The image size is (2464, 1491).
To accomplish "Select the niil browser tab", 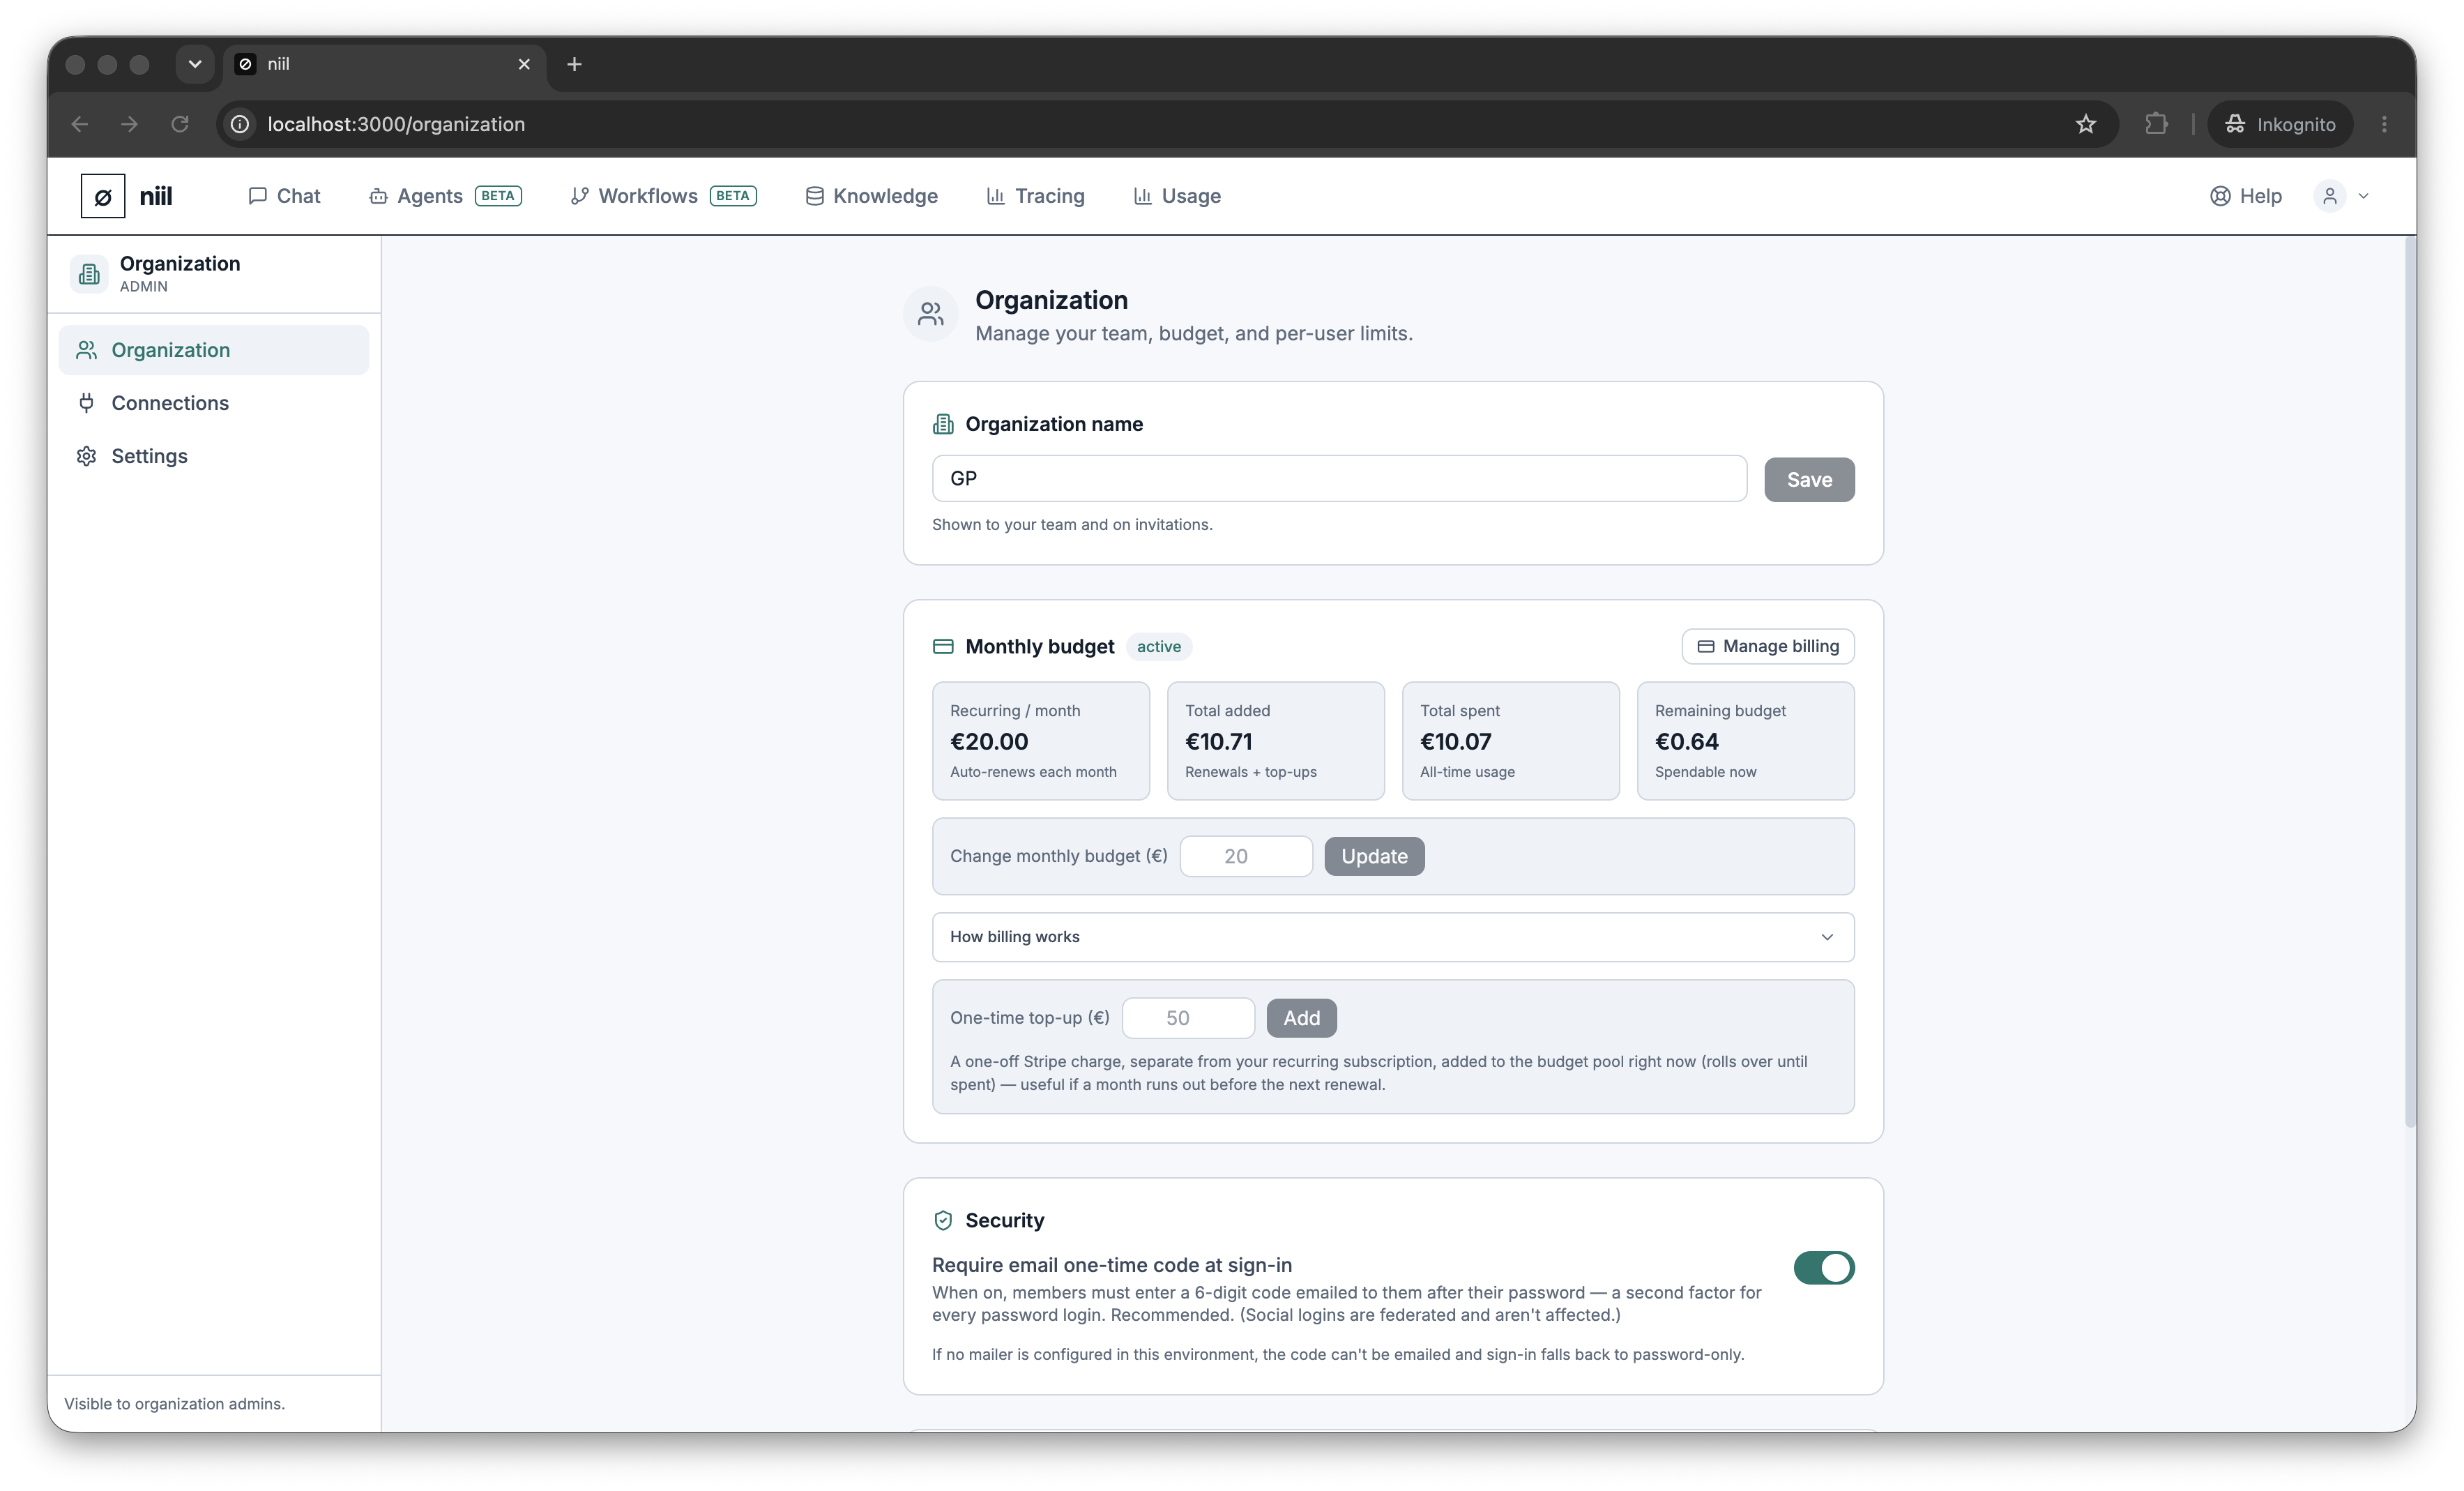I will [x=385, y=64].
